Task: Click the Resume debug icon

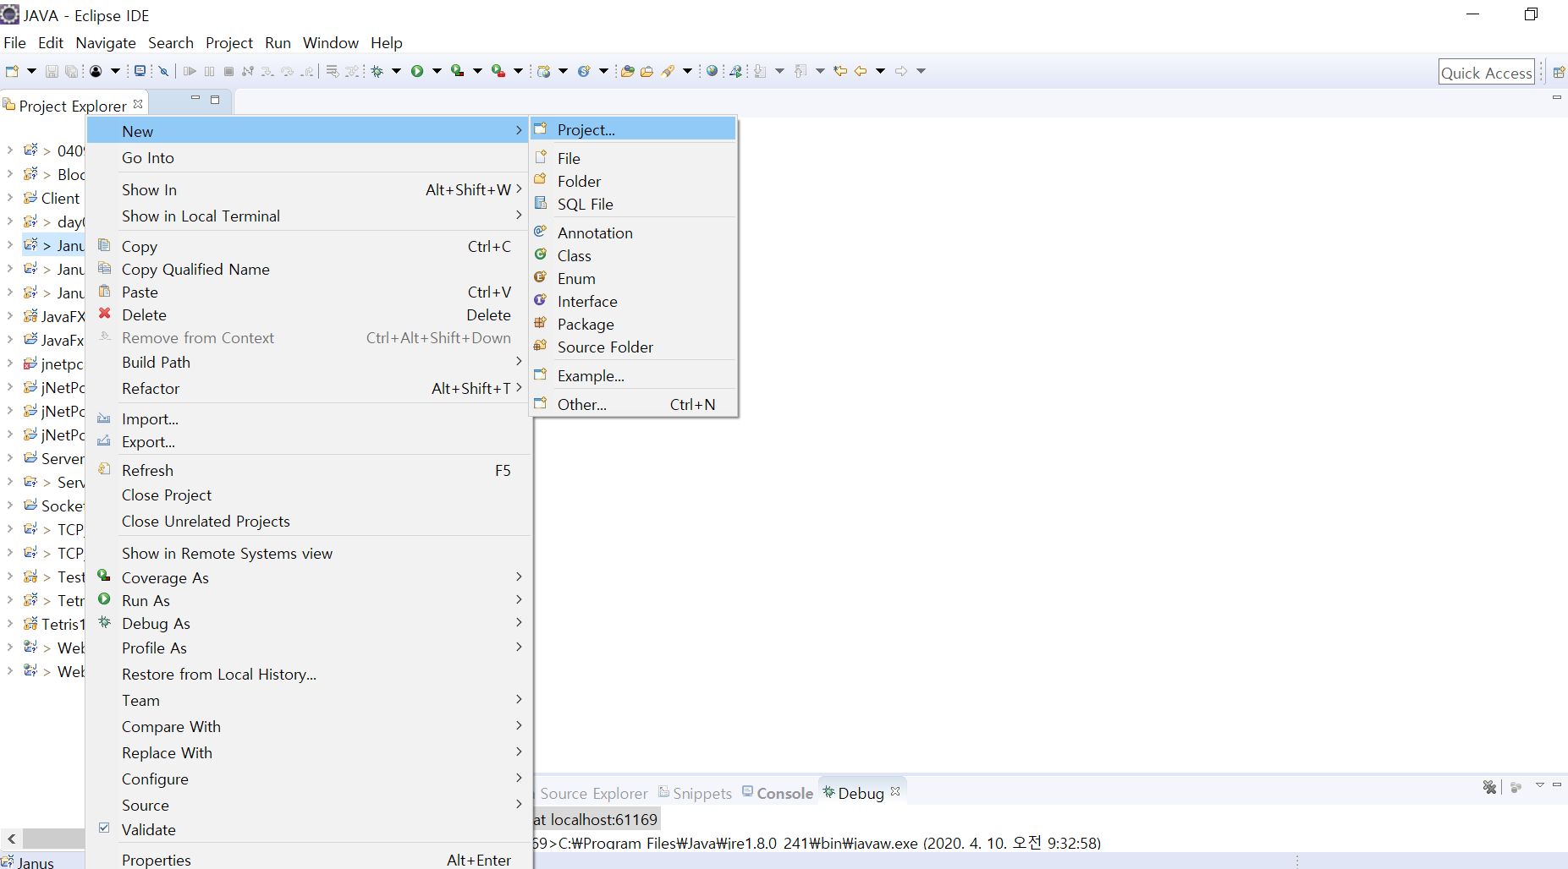Action: coord(190,71)
